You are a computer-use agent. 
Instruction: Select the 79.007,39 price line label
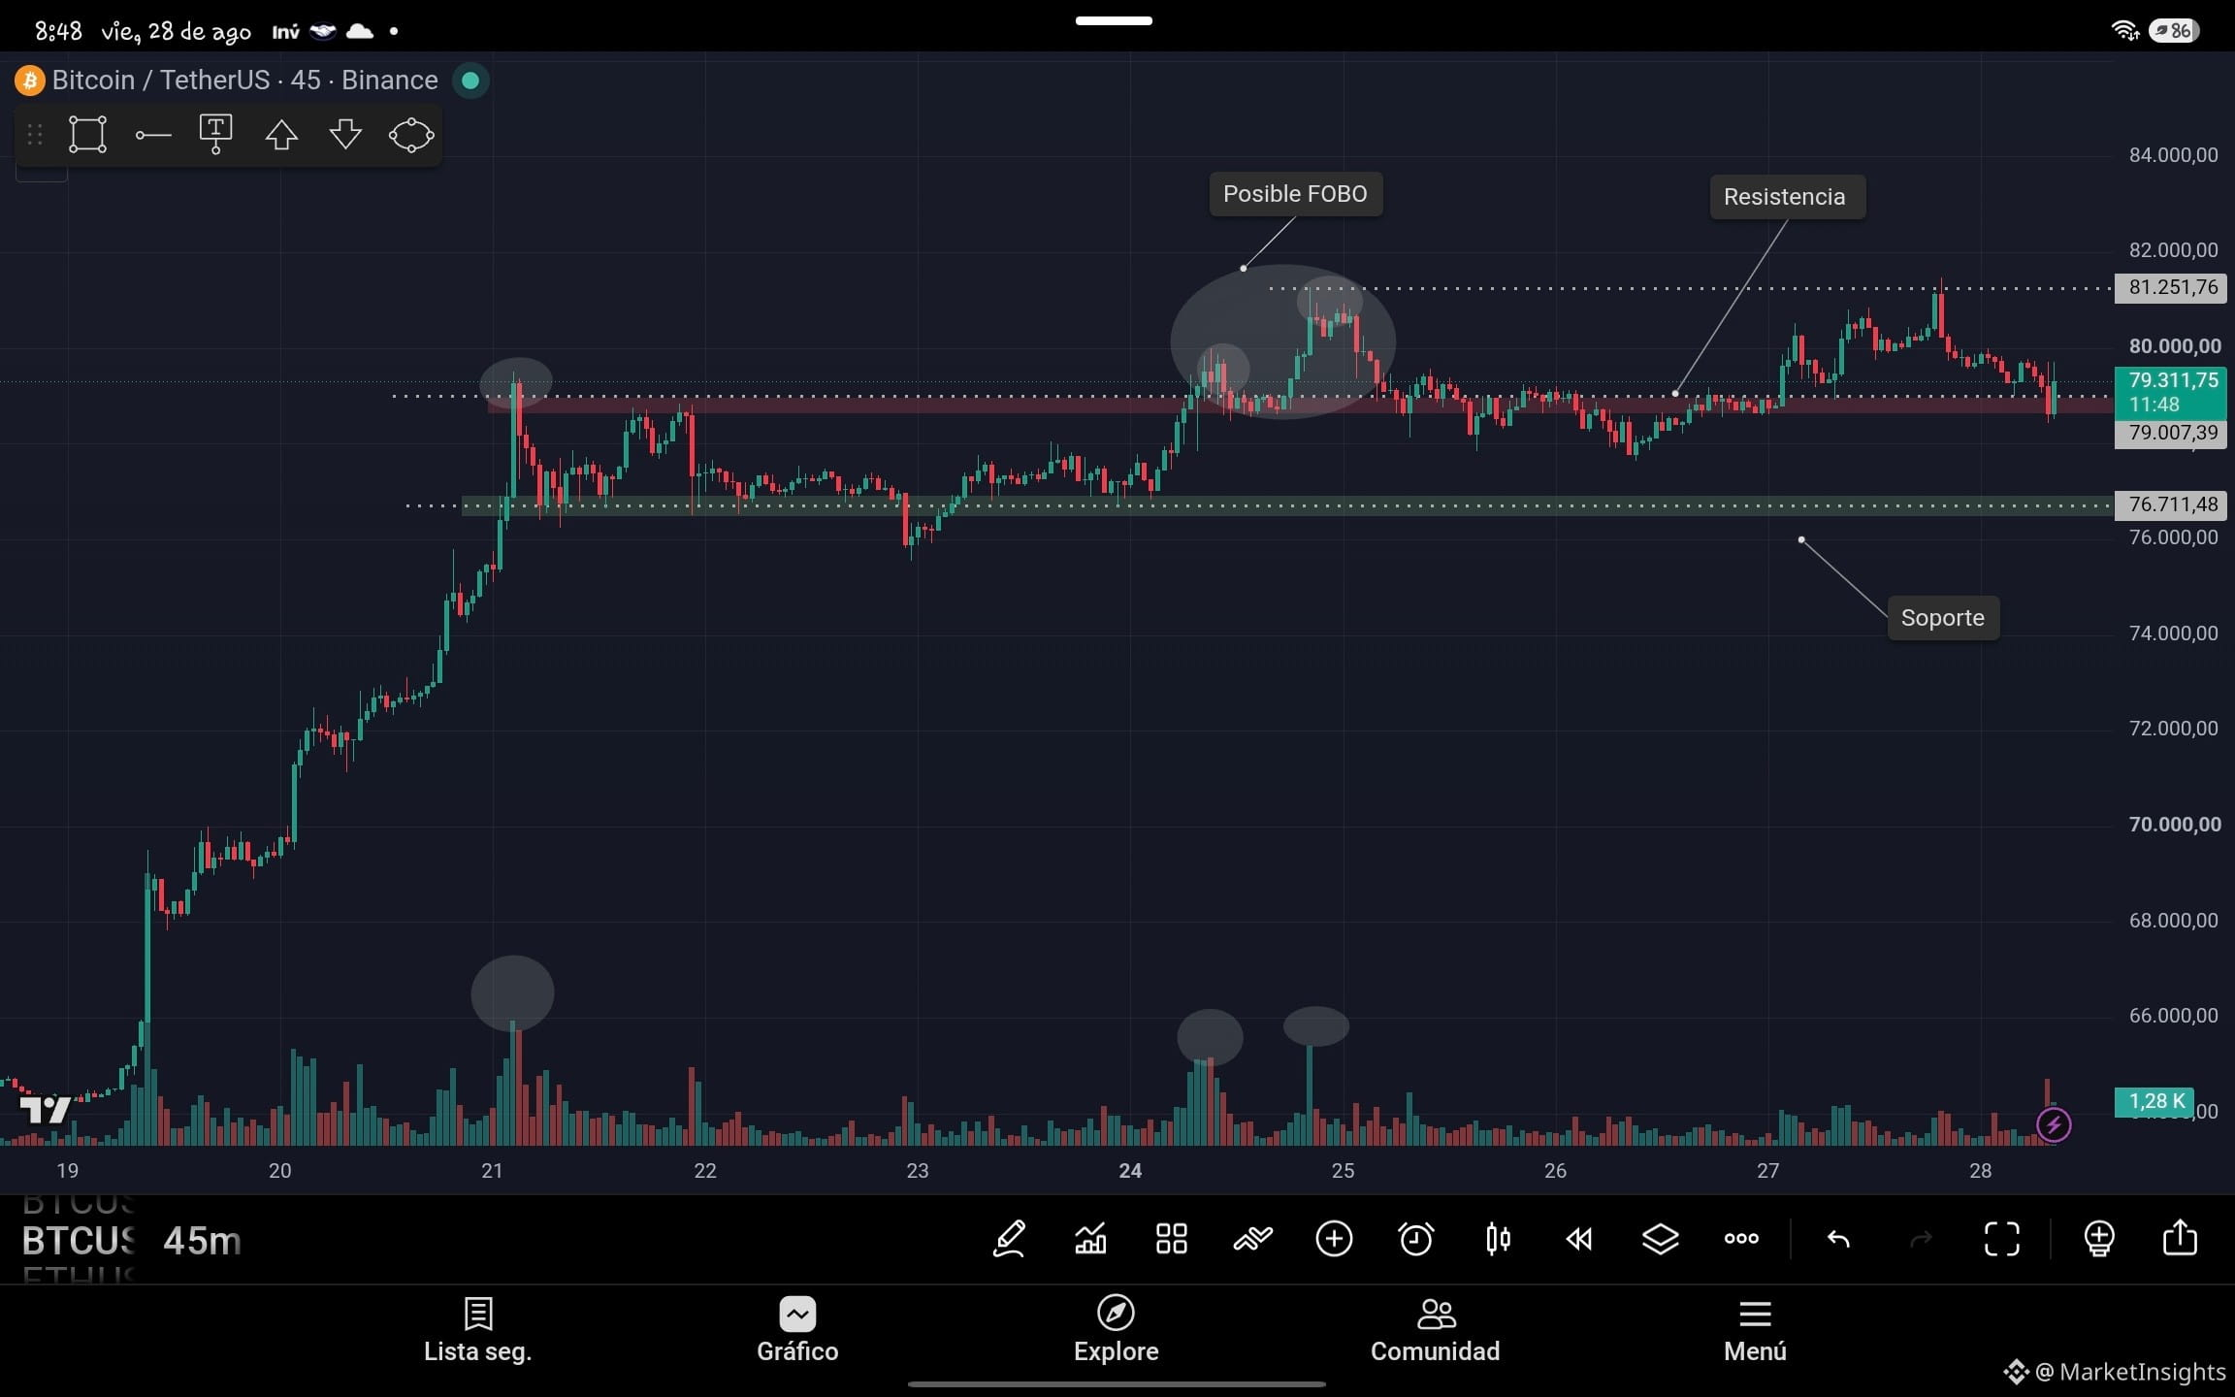2171,433
